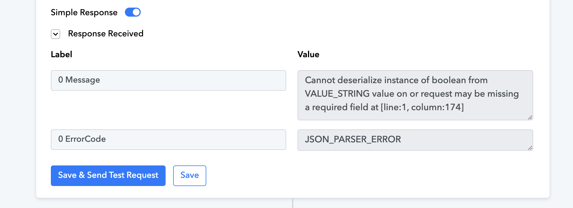The height and width of the screenshot is (208, 573).
Task: Select the 0 Message label field
Action: coord(168,80)
